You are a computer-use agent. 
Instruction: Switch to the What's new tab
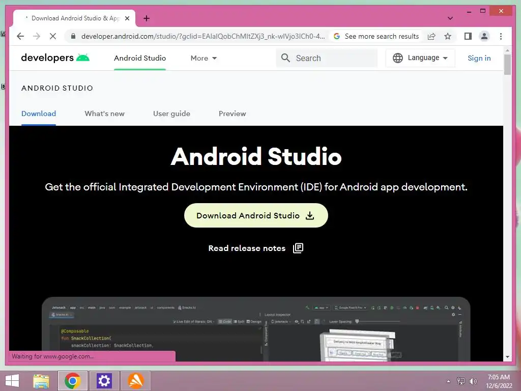click(x=104, y=114)
